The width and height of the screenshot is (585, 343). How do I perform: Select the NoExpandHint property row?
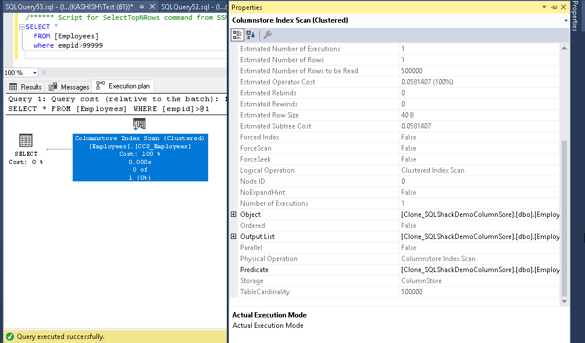[398, 192]
